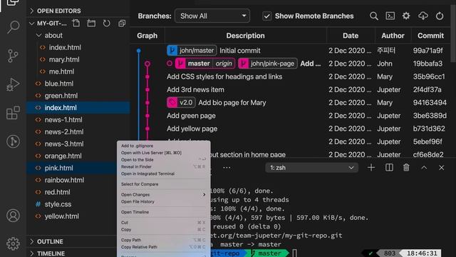Open the Branches Show All dropdown
456x257 pixels.
tap(212, 16)
